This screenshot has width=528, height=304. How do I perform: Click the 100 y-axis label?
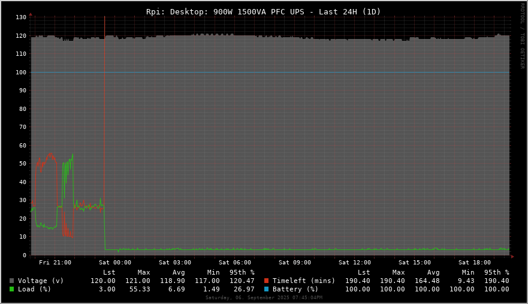point(21,73)
